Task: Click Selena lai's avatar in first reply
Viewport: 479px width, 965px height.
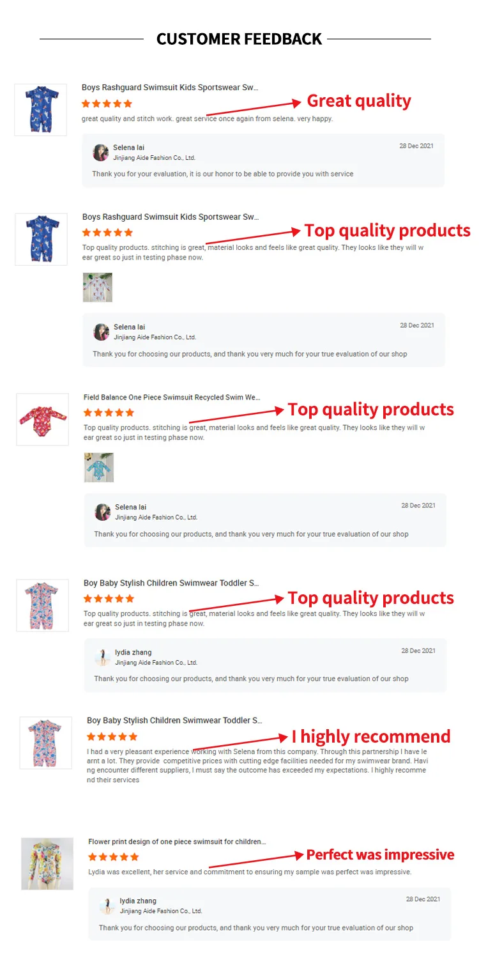Action: pos(101,152)
